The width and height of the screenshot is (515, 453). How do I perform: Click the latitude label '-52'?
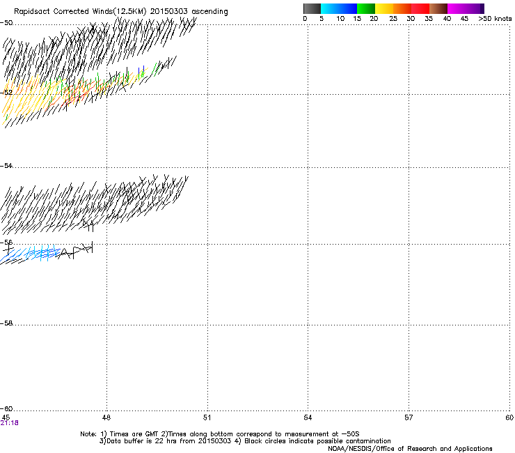click(6, 93)
